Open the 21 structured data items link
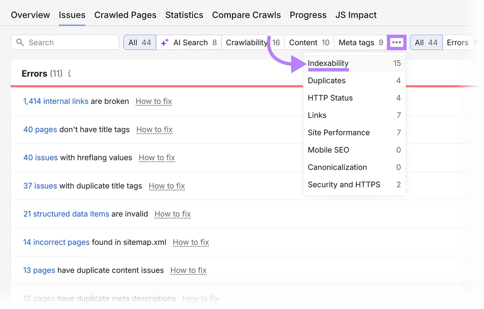 coord(66,214)
